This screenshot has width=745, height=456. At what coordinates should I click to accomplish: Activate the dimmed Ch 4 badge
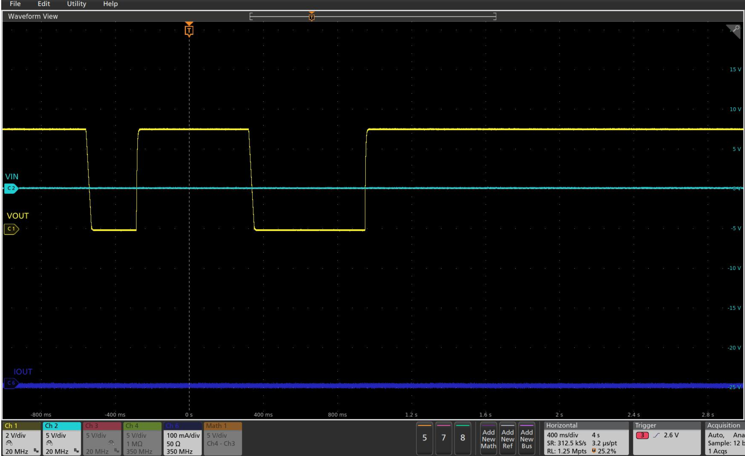pos(142,439)
